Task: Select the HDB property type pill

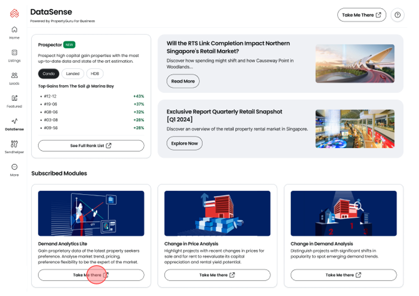Action: 95,73
